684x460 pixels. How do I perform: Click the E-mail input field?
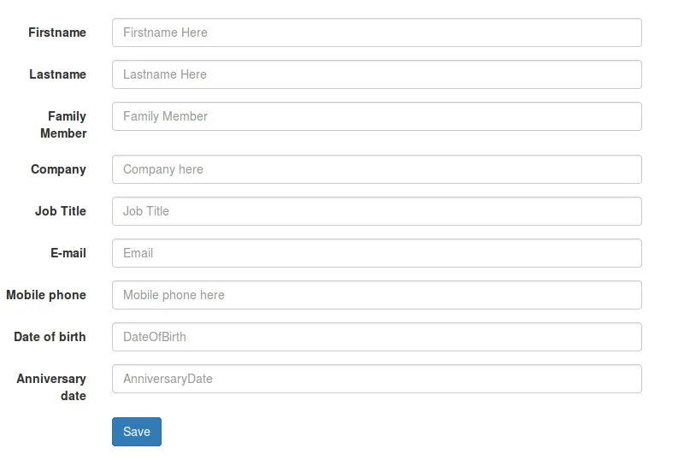(376, 253)
